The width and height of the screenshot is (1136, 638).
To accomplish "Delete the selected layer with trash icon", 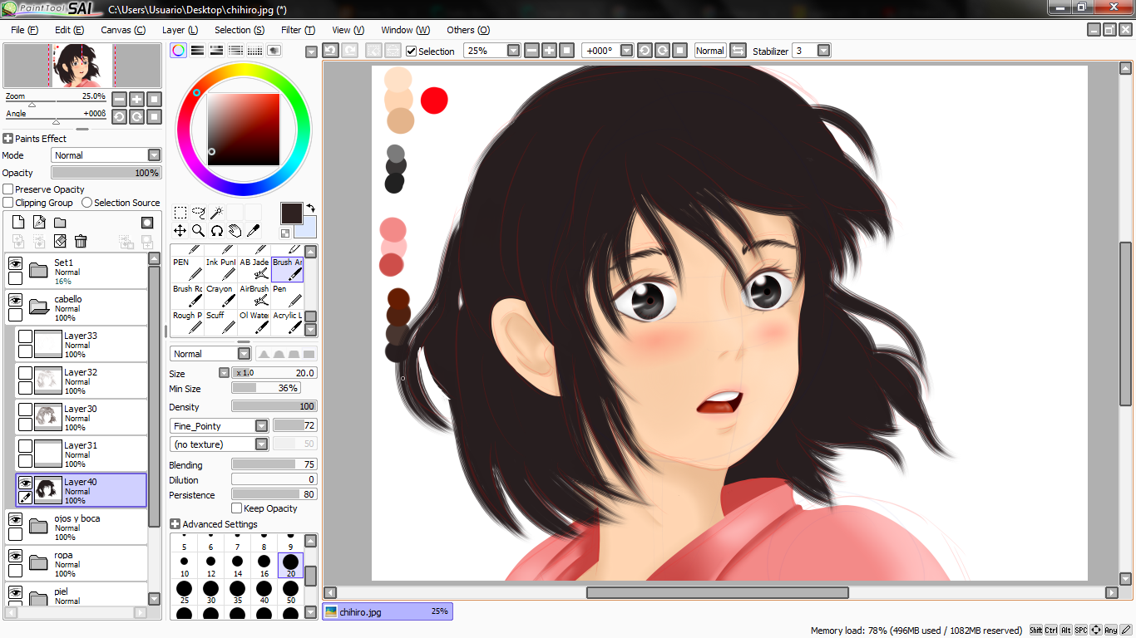I will click(81, 241).
